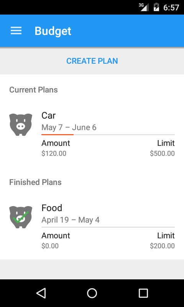Open the hamburger navigation menu
184x307 pixels.
[x=16, y=31]
